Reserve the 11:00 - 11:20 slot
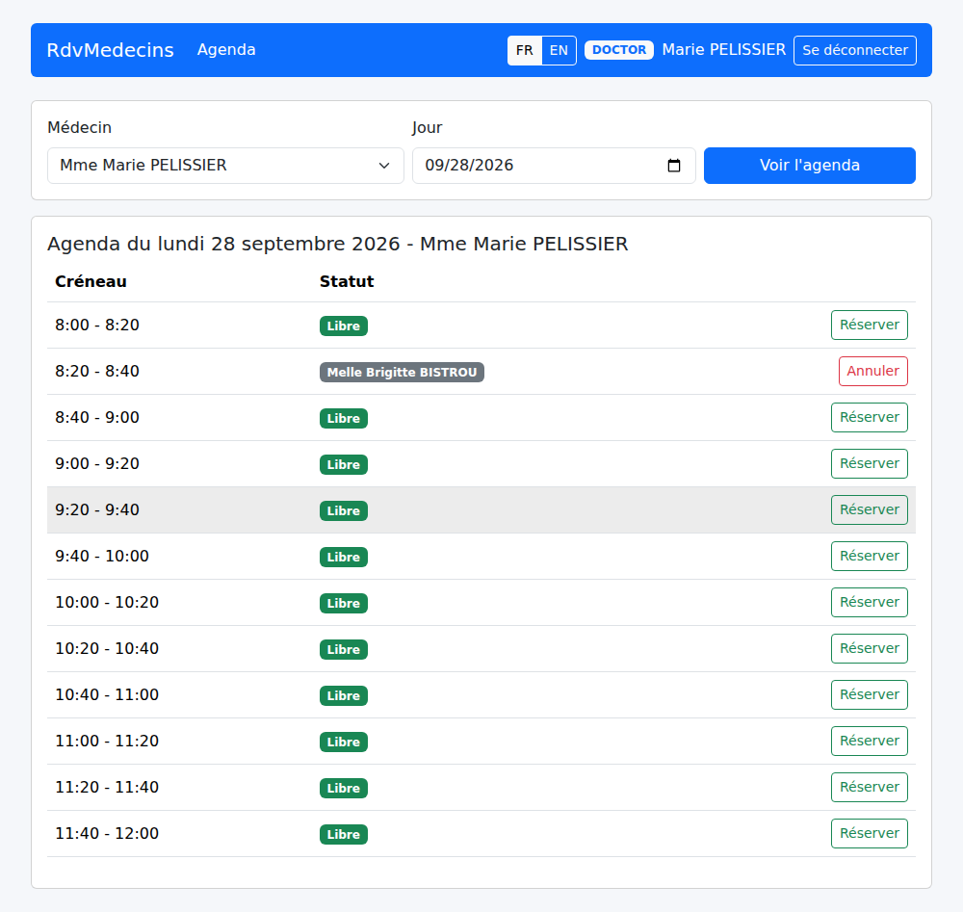 [x=869, y=741]
